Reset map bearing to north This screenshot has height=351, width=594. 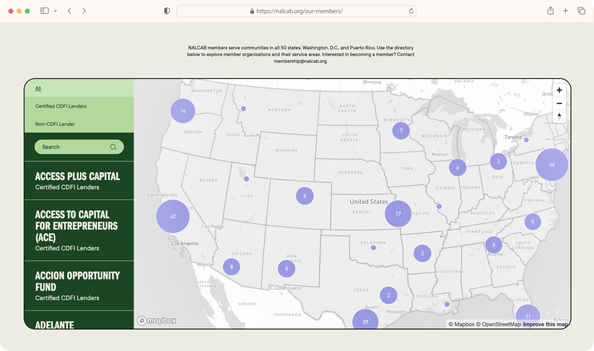point(559,116)
